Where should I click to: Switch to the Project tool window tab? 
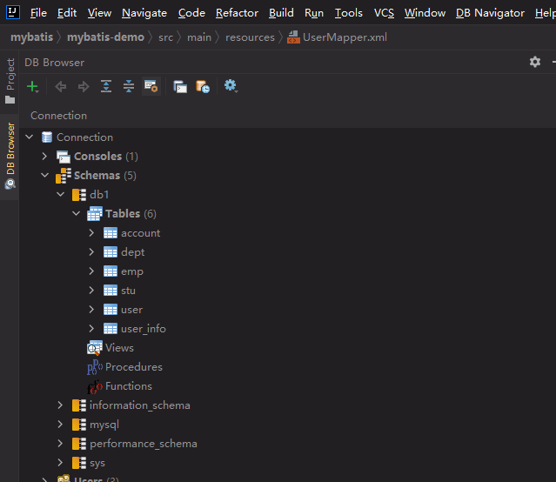pyautogui.click(x=10, y=81)
